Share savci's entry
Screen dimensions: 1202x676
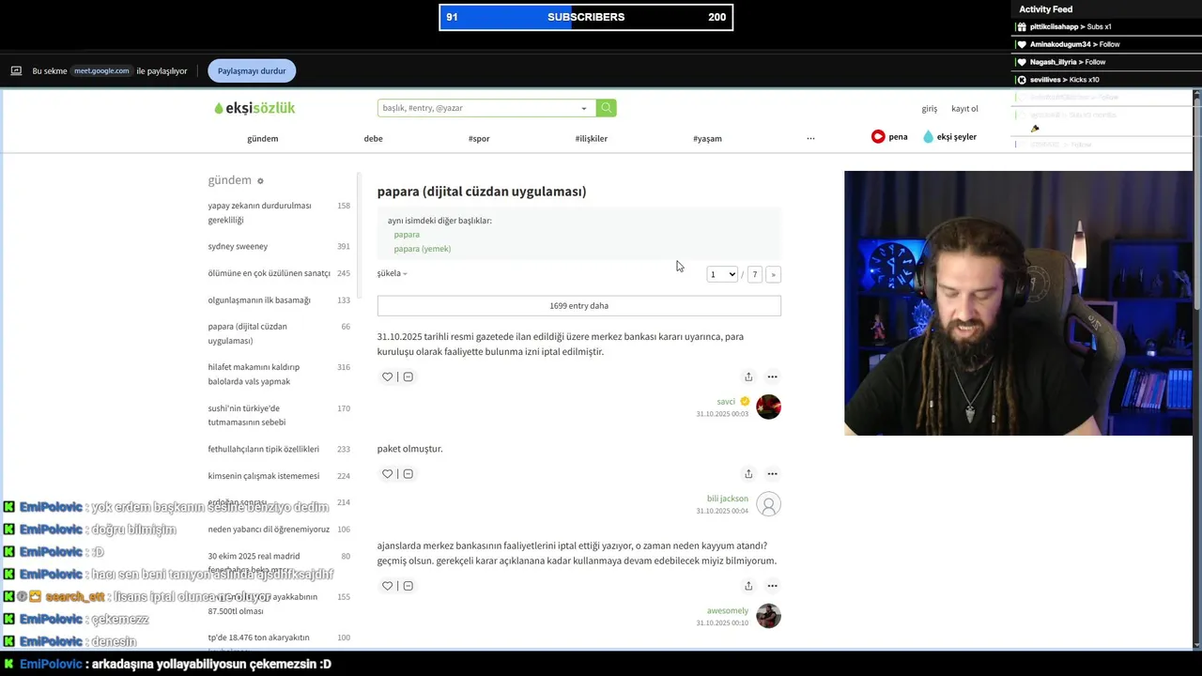tap(748, 376)
